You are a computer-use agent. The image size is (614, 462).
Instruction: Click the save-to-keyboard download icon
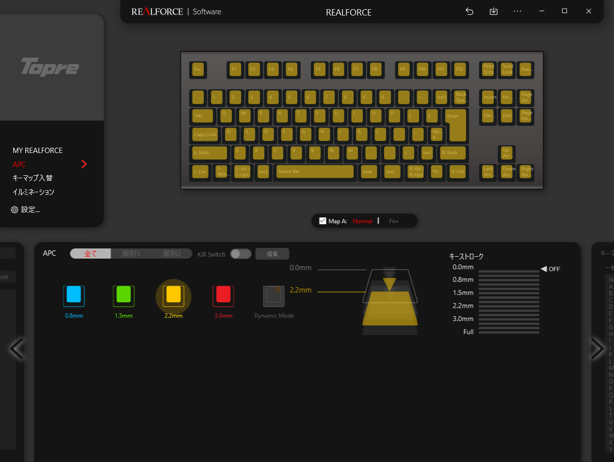click(x=493, y=11)
